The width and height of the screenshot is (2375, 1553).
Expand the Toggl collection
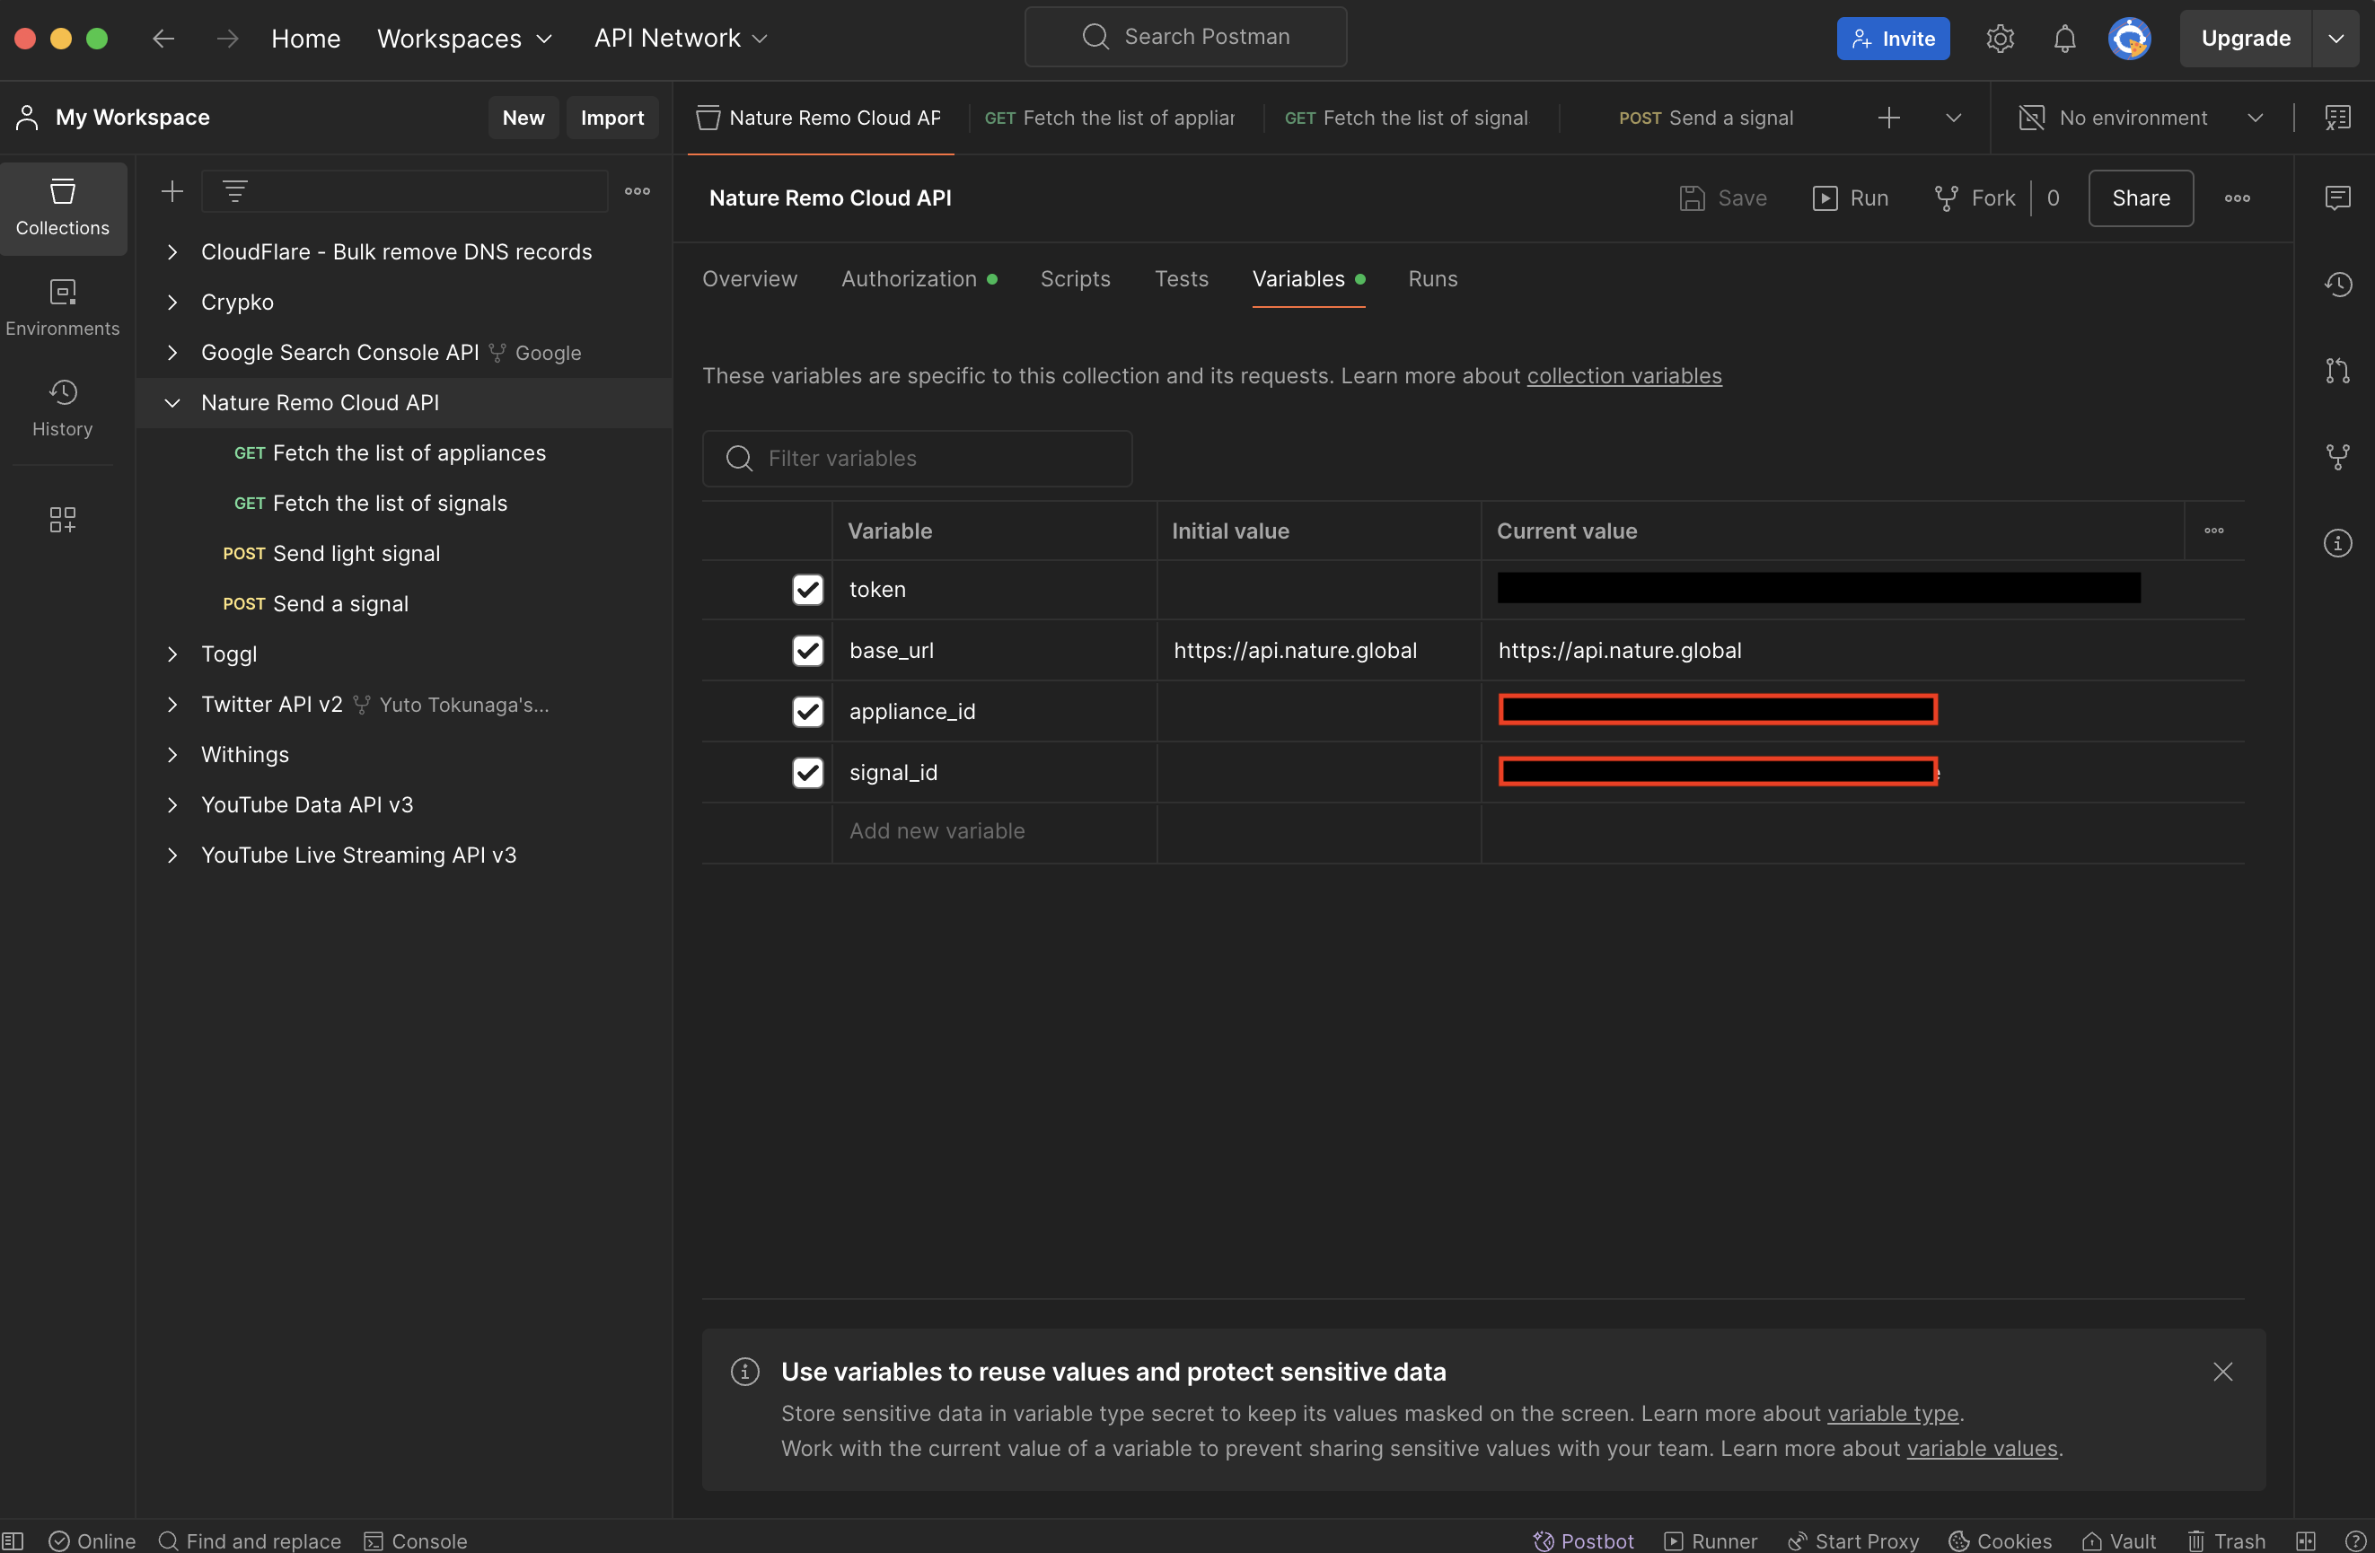pyautogui.click(x=172, y=654)
